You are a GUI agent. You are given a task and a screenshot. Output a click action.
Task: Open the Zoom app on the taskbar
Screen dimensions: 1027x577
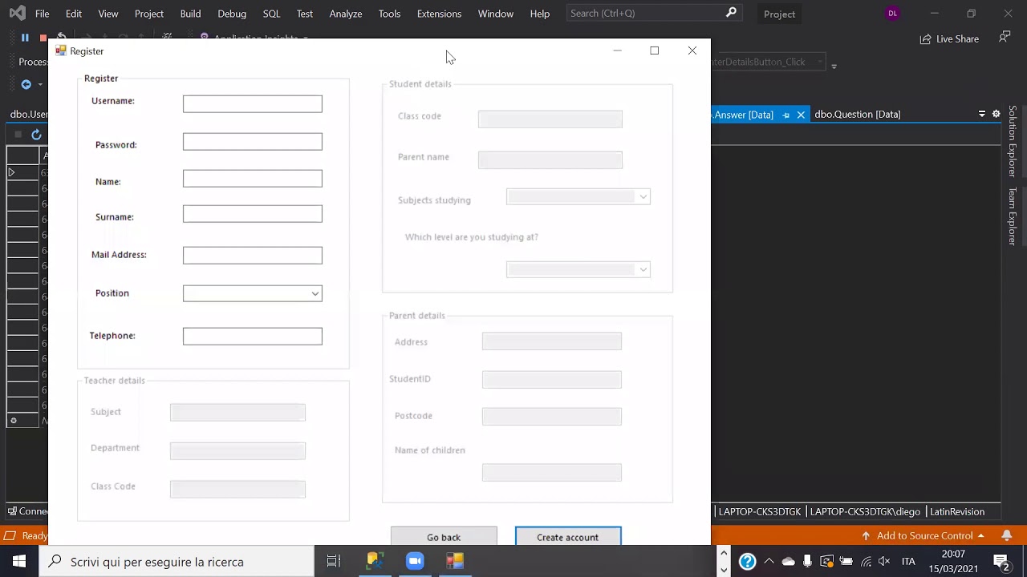415,562
